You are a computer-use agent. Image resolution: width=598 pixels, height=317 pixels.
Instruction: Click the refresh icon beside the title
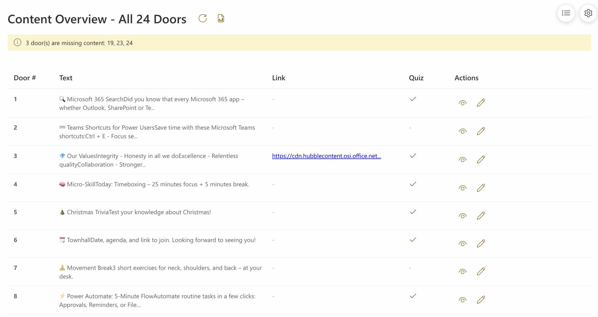[203, 18]
